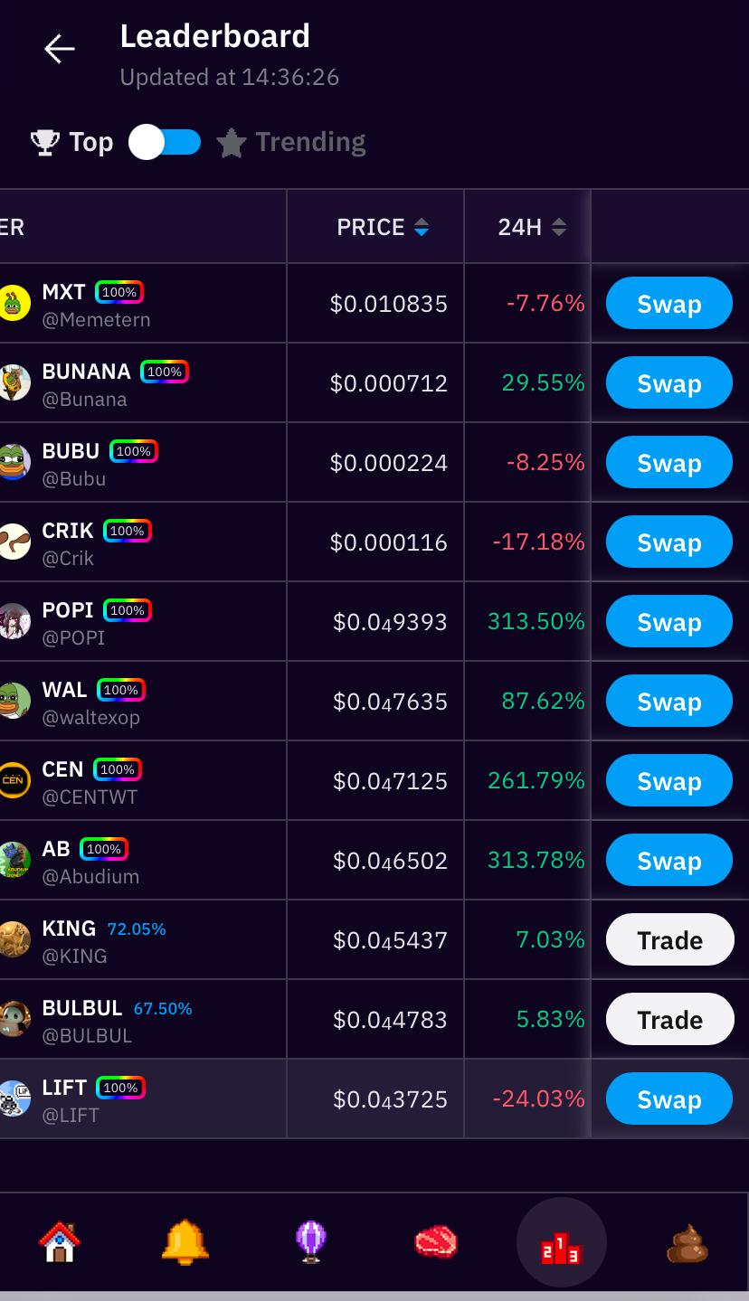The image size is (749, 1301).
Task: Tap the purple balloon icon
Action: 310,1242
